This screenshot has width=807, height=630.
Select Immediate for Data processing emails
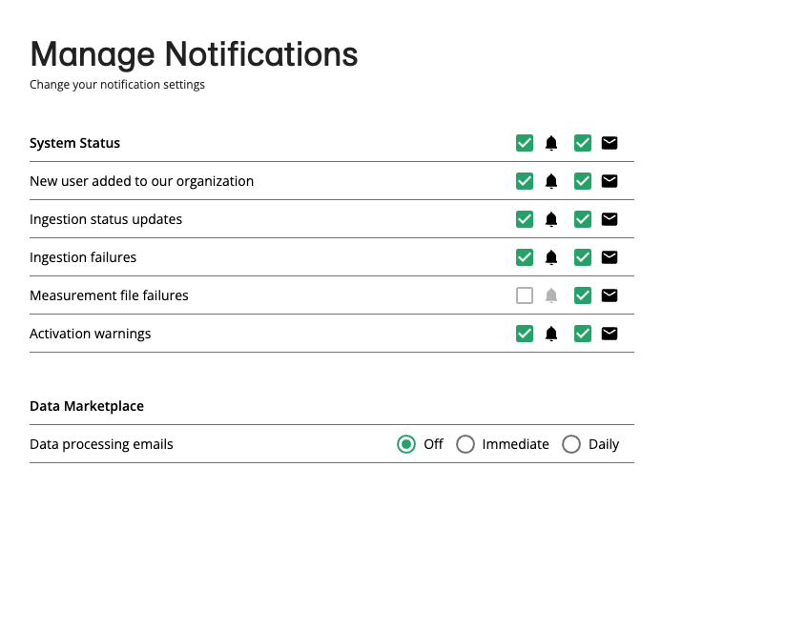coord(466,443)
